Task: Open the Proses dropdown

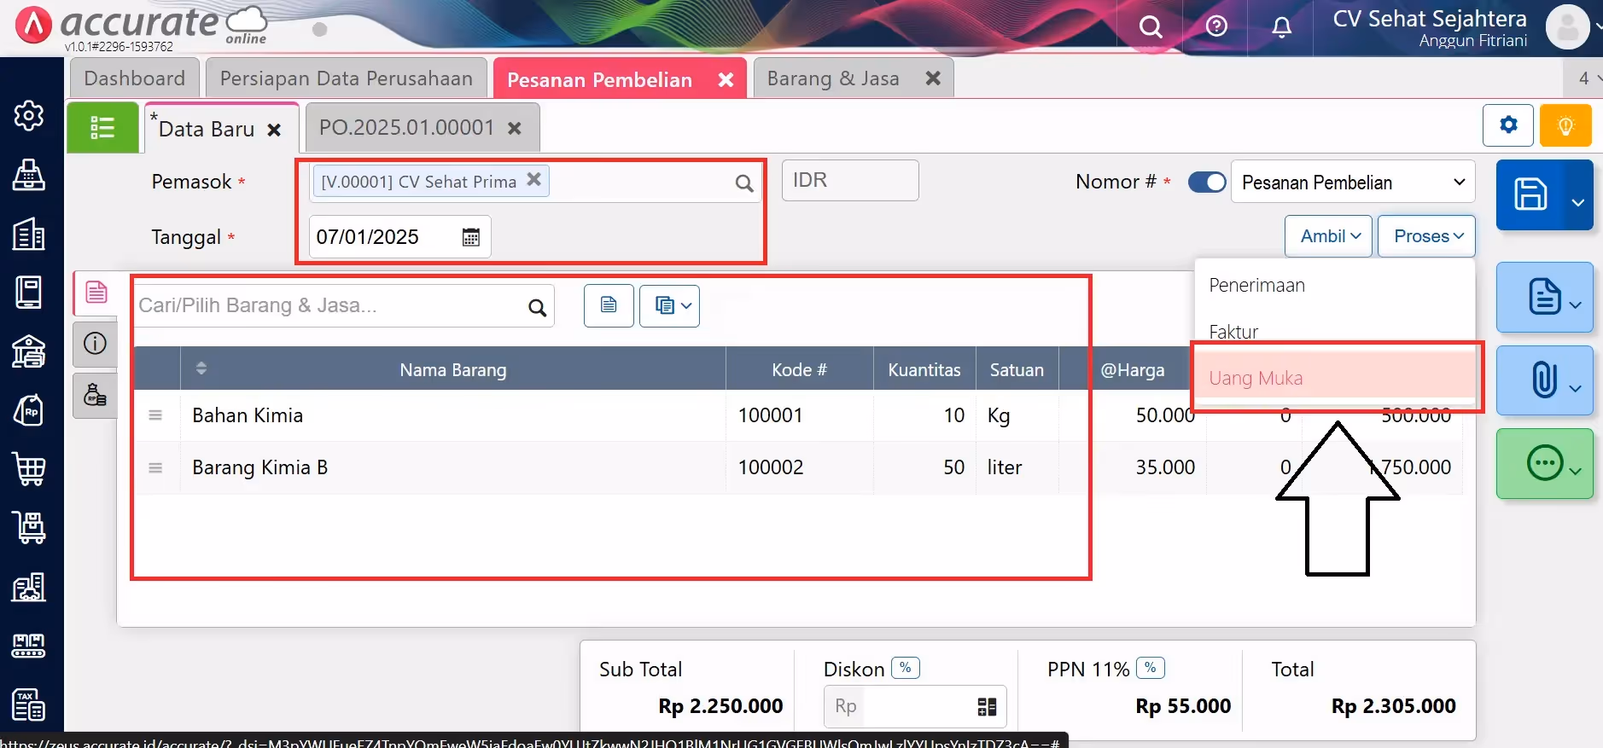Action: [x=1428, y=236]
